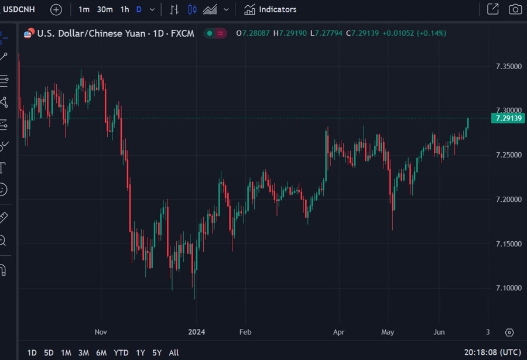Image resolution: width=527 pixels, height=360 pixels.
Task: Expand the interval dropdown chevron
Action: pyautogui.click(x=151, y=9)
